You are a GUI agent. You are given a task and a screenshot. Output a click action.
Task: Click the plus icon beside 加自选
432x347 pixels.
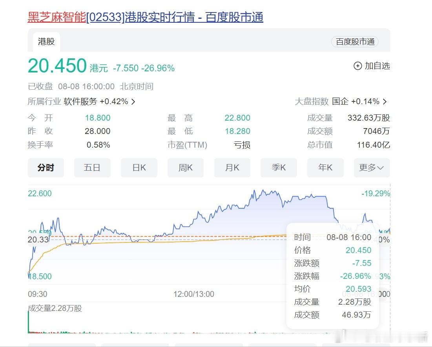click(x=357, y=66)
